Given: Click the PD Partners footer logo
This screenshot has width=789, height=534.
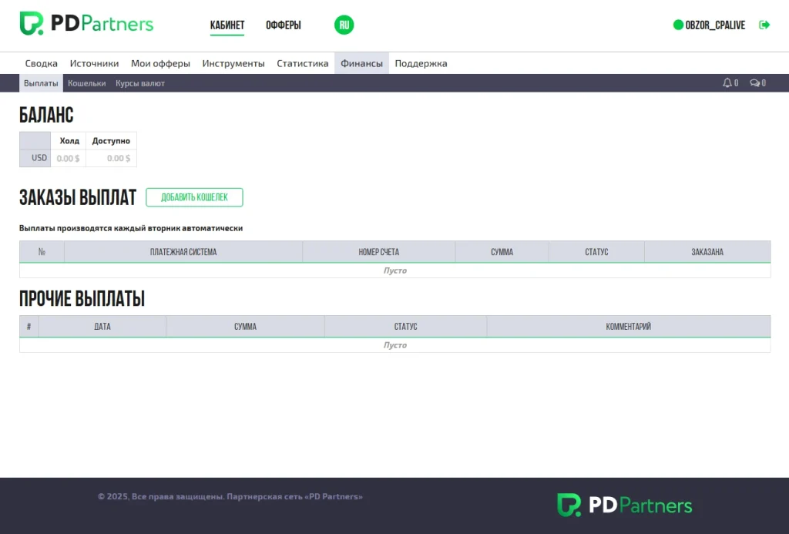Looking at the screenshot, I should [624, 505].
